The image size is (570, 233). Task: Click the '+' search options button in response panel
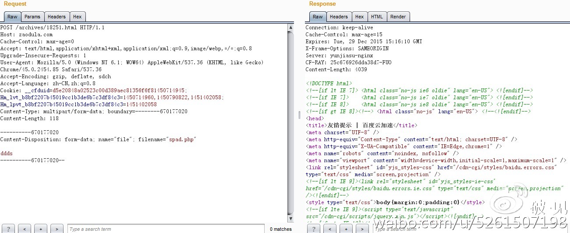[x=347, y=229]
